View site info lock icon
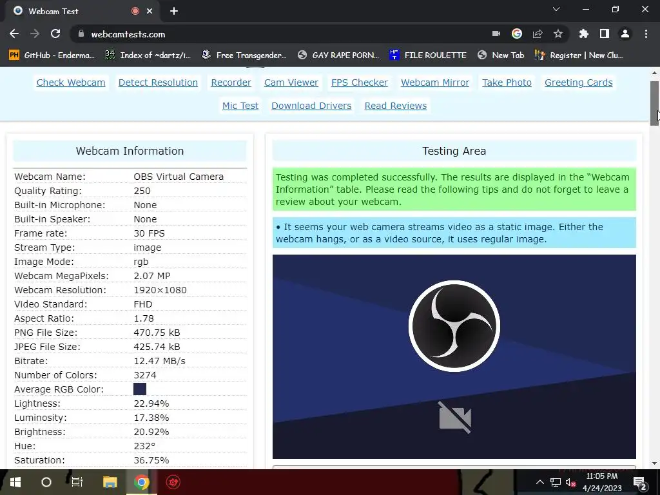Screen dimensions: 660x495 pos(81,34)
